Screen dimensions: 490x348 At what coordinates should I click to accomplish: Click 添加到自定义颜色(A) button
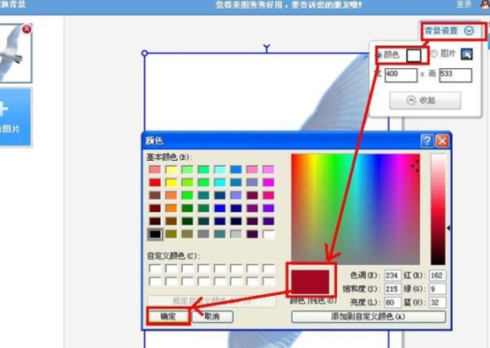369,316
